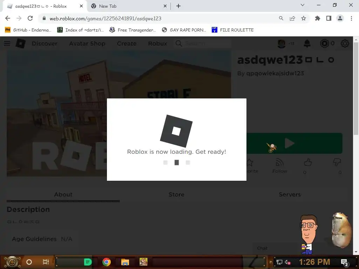Open the green chat app on taskbar
Screen dimensions: 359x269
point(88,262)
